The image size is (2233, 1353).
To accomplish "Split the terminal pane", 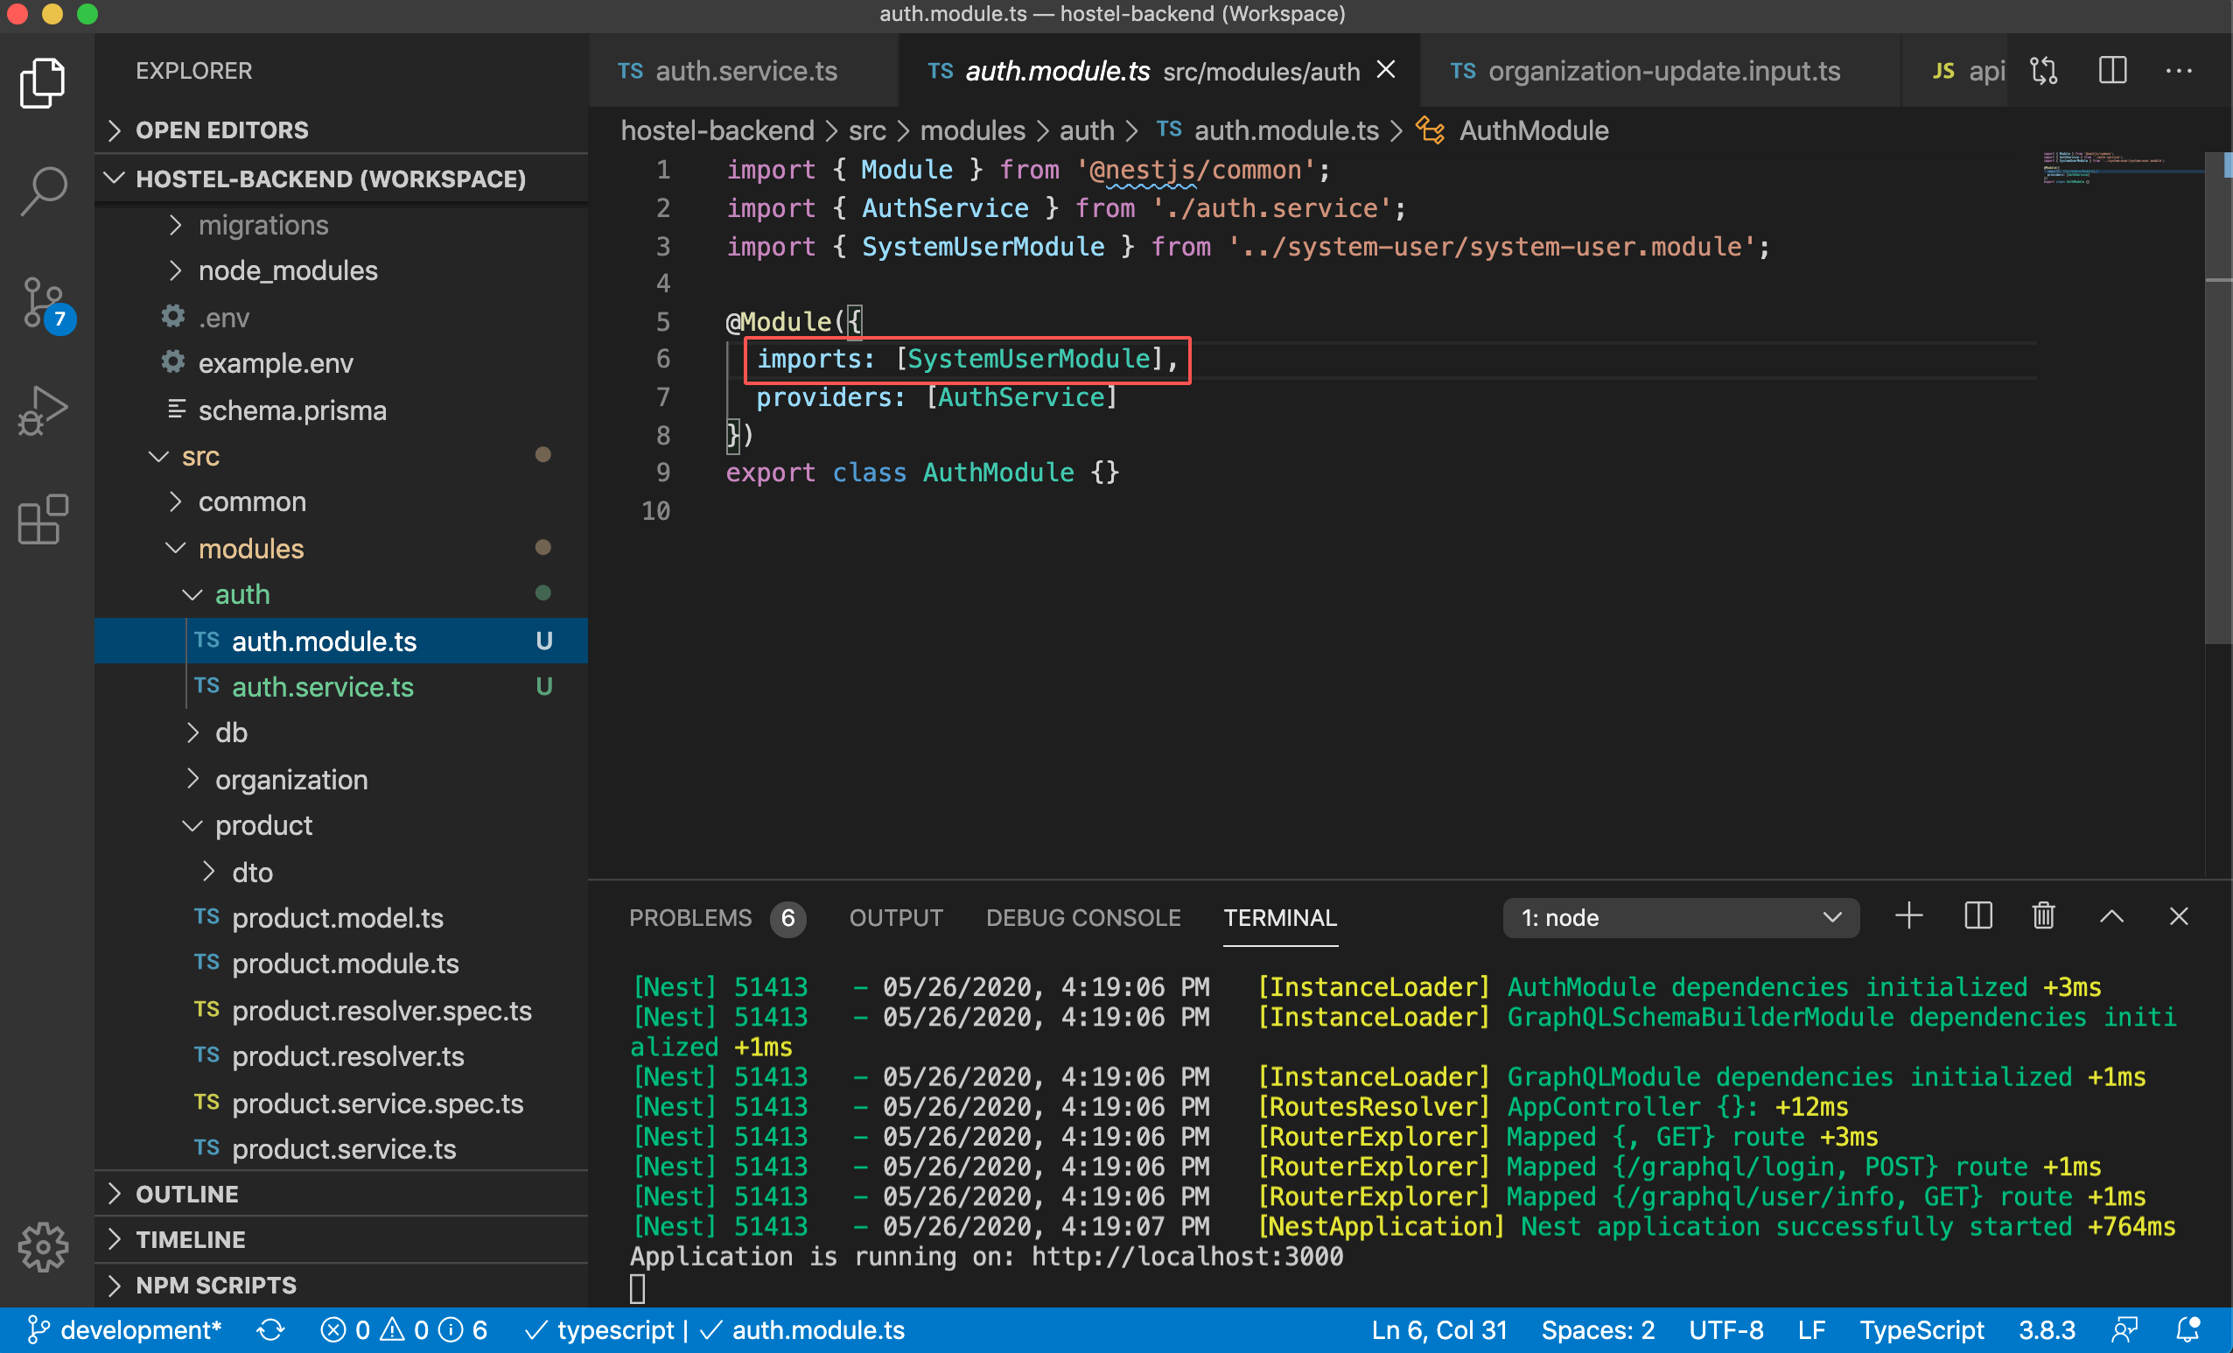I will tap(1977, 916).
